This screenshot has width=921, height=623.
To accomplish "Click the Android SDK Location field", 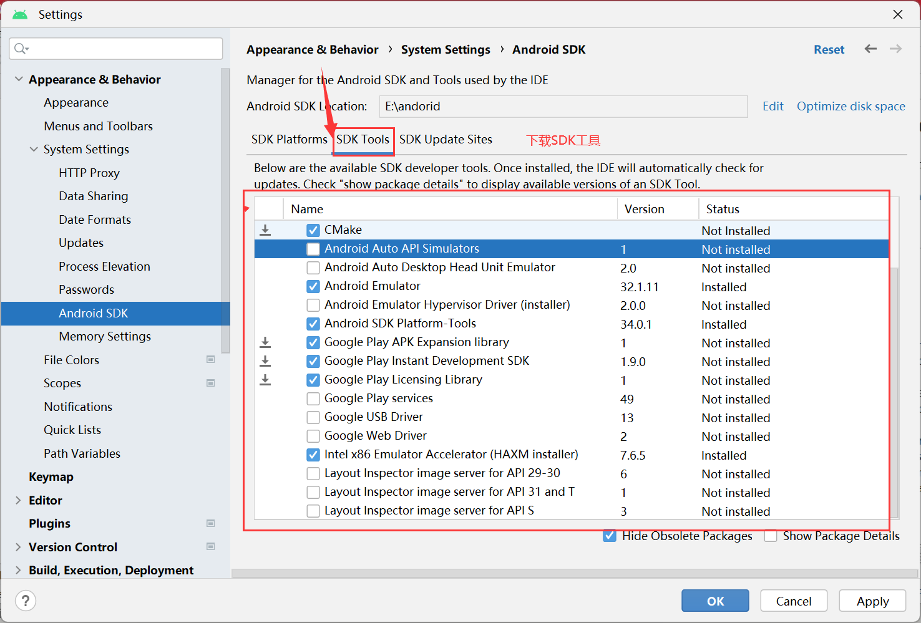I will [x=563, y=106].
